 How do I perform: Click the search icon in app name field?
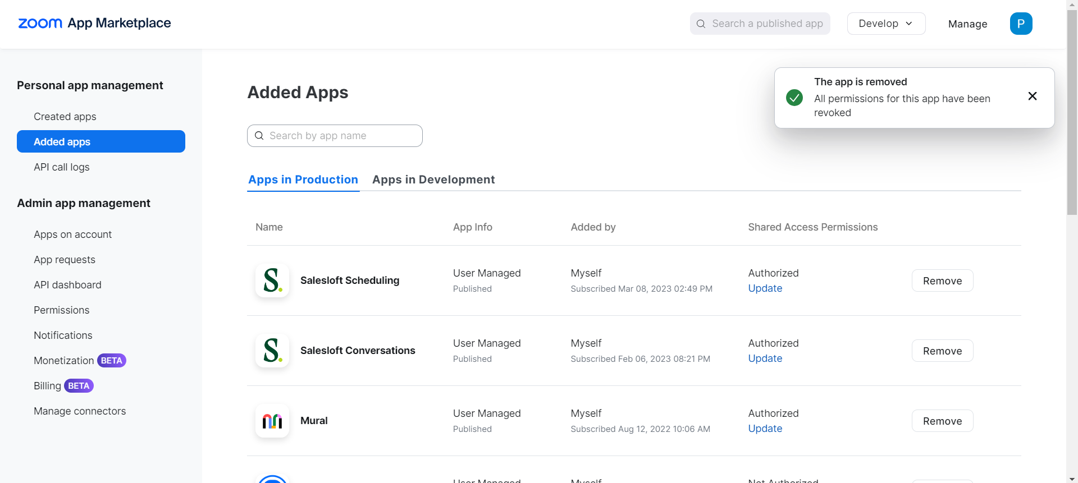259,136
